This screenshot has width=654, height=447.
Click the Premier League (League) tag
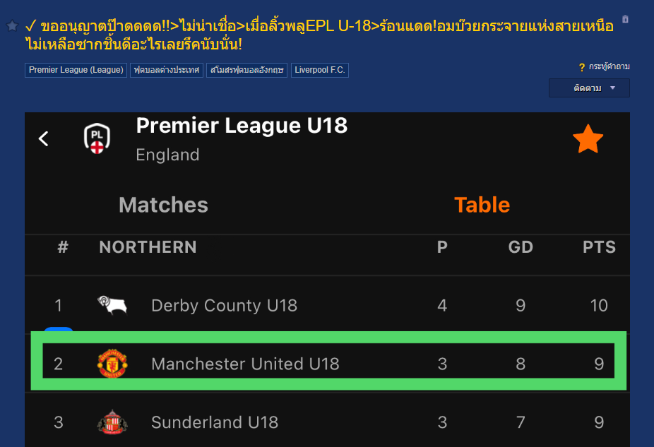tap(76, 70)
